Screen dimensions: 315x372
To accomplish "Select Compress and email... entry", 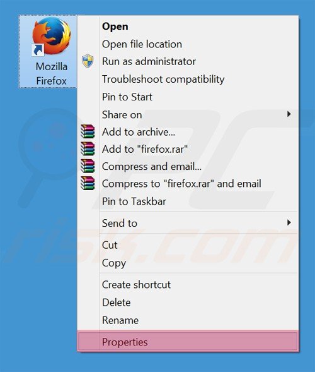I will pyautogui.click(x=188, y=166).
